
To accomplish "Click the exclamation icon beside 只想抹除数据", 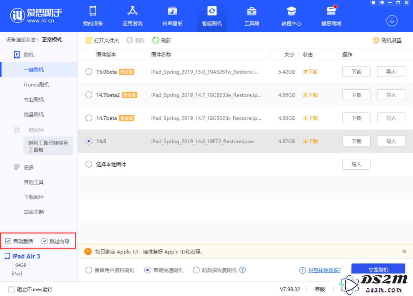I will coord(302,270).
